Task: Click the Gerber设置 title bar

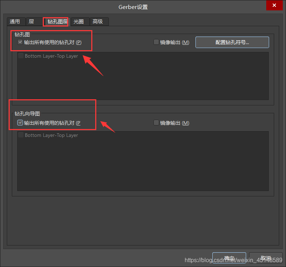Action: [133, 7]
